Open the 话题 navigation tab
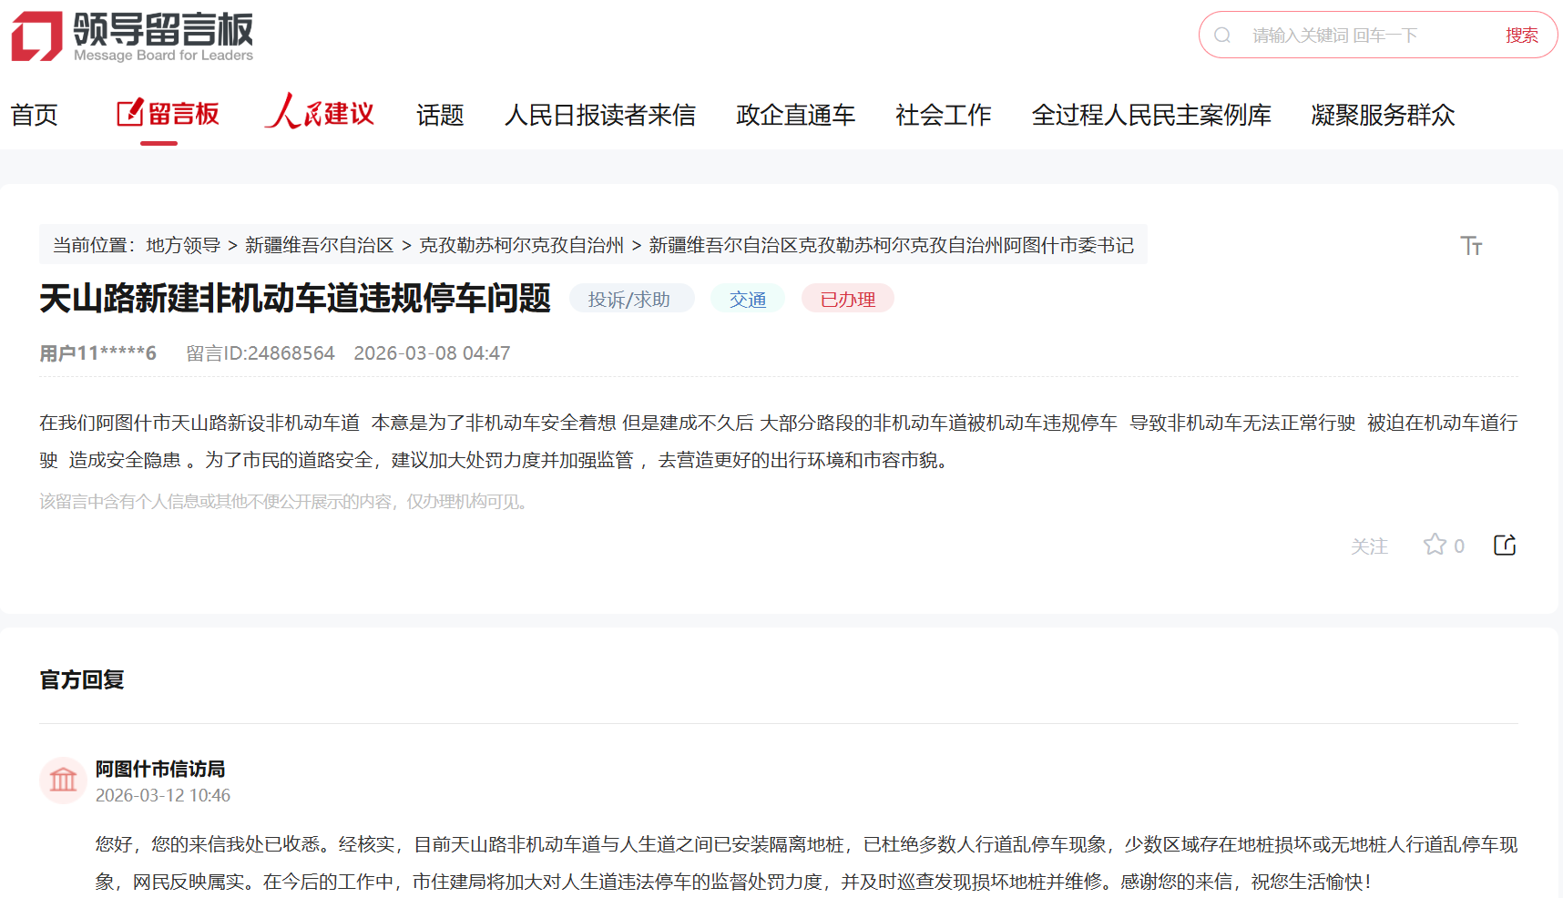This screenshot has width=1563, height=898. 440,116
